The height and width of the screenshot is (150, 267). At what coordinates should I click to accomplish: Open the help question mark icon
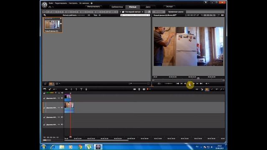(x=92, y=3)
